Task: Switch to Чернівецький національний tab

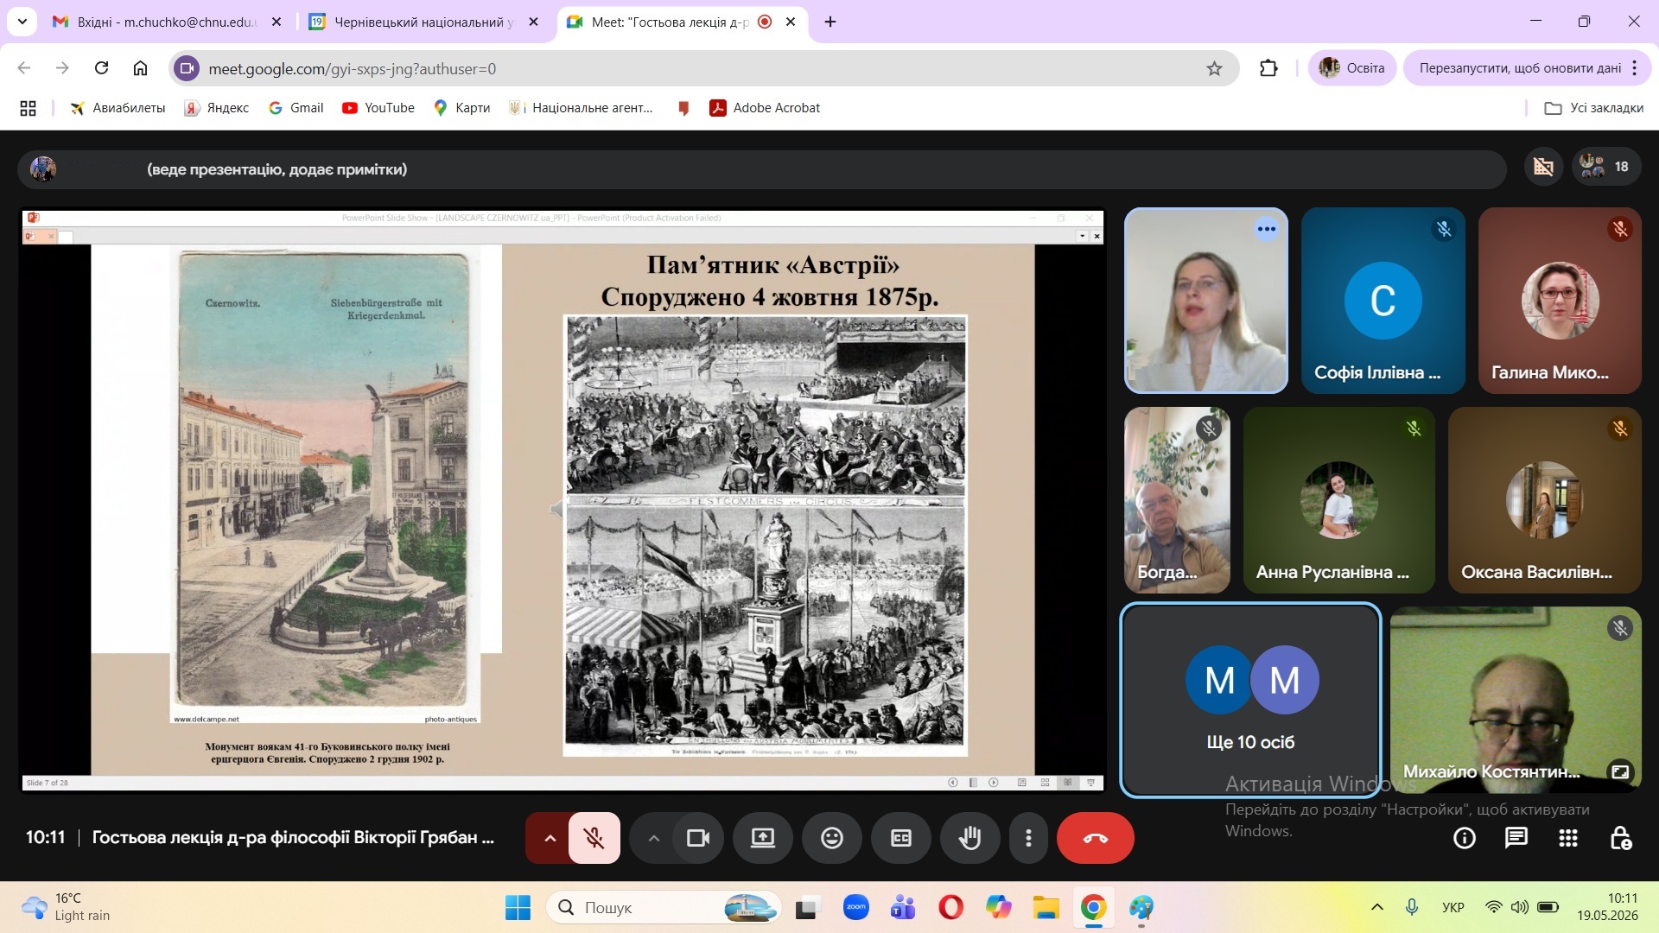Action: [423, 22]
